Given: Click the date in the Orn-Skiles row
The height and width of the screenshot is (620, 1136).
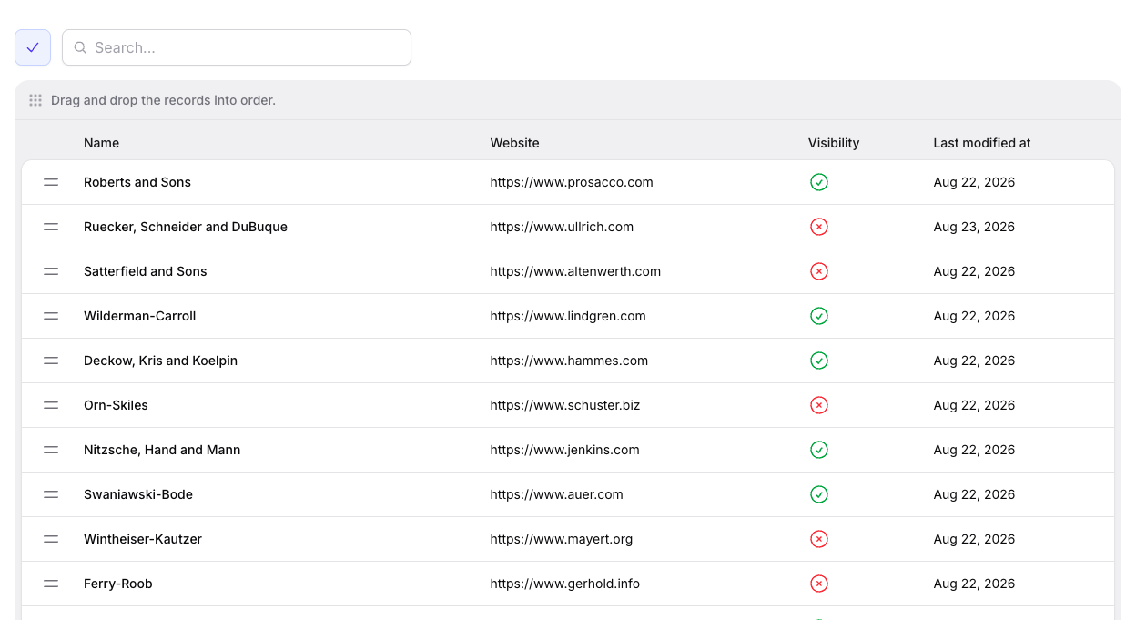Looking at the screenshot, I should coord(974,405).
